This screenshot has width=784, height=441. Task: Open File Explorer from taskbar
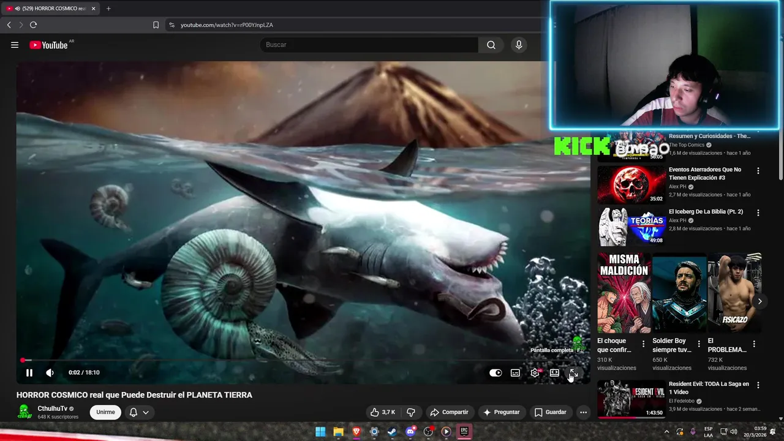coord(338,432)
